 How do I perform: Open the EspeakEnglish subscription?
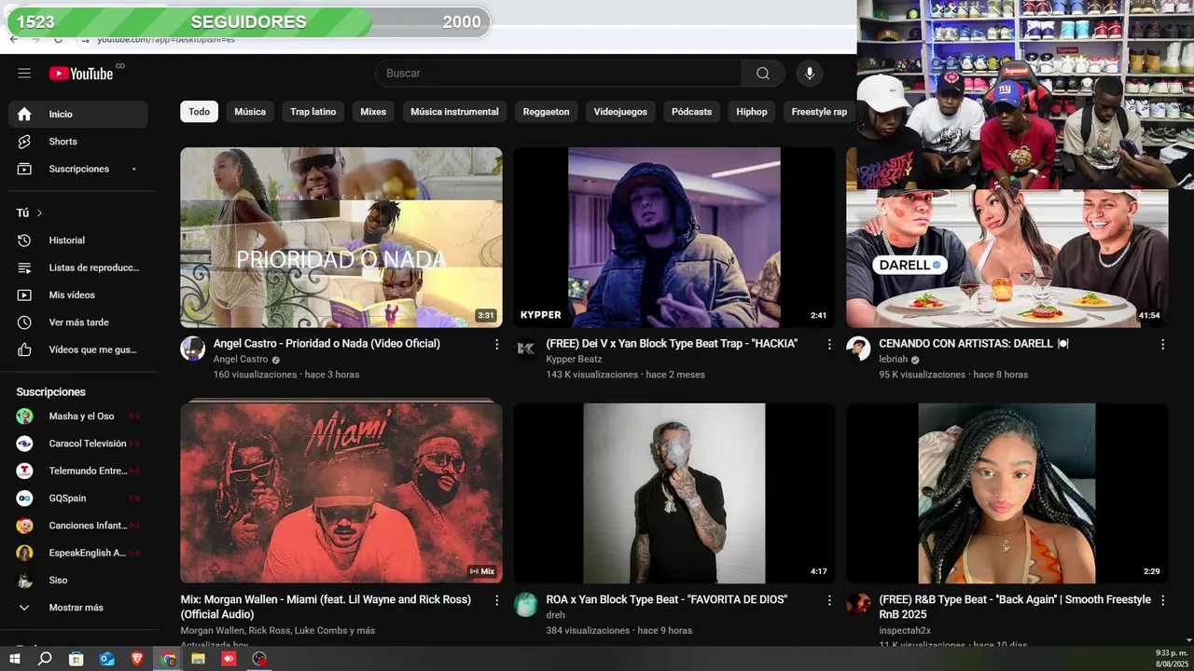tap(78, 554)
